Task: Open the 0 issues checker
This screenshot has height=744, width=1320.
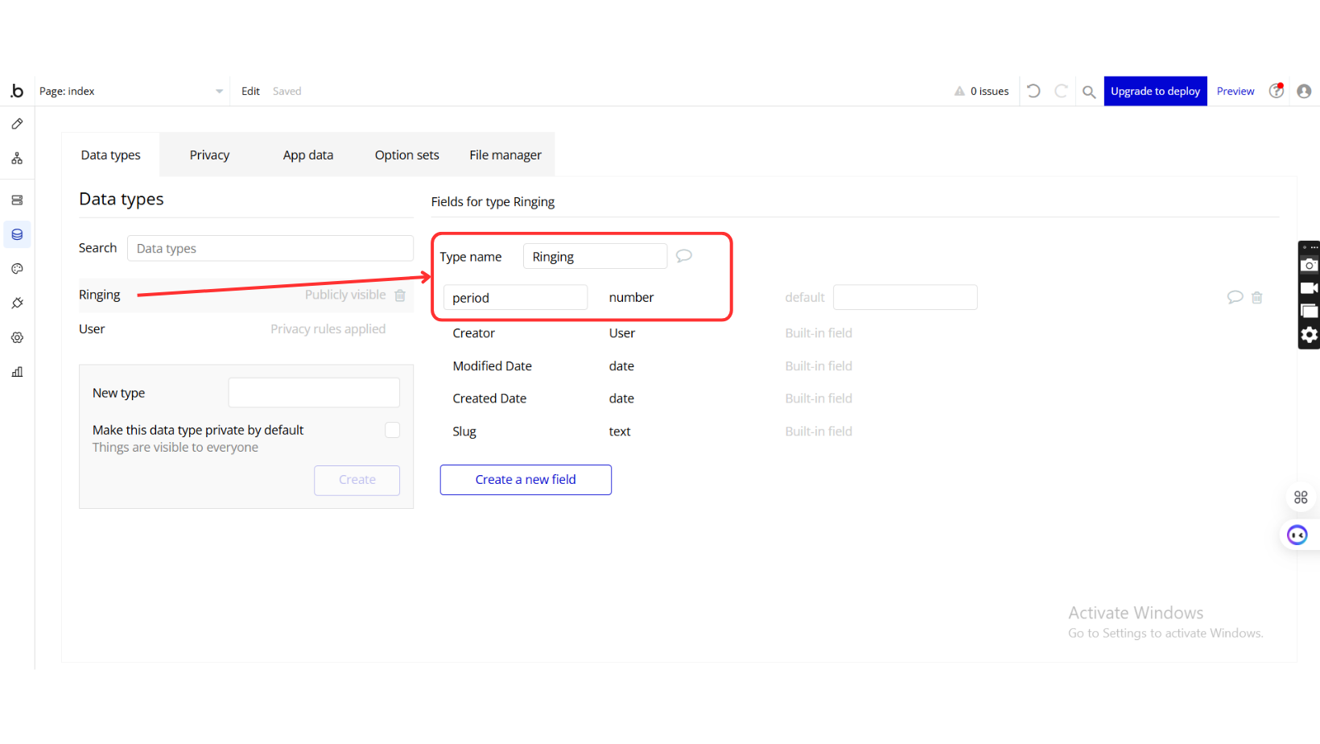Action: point(982,91)
